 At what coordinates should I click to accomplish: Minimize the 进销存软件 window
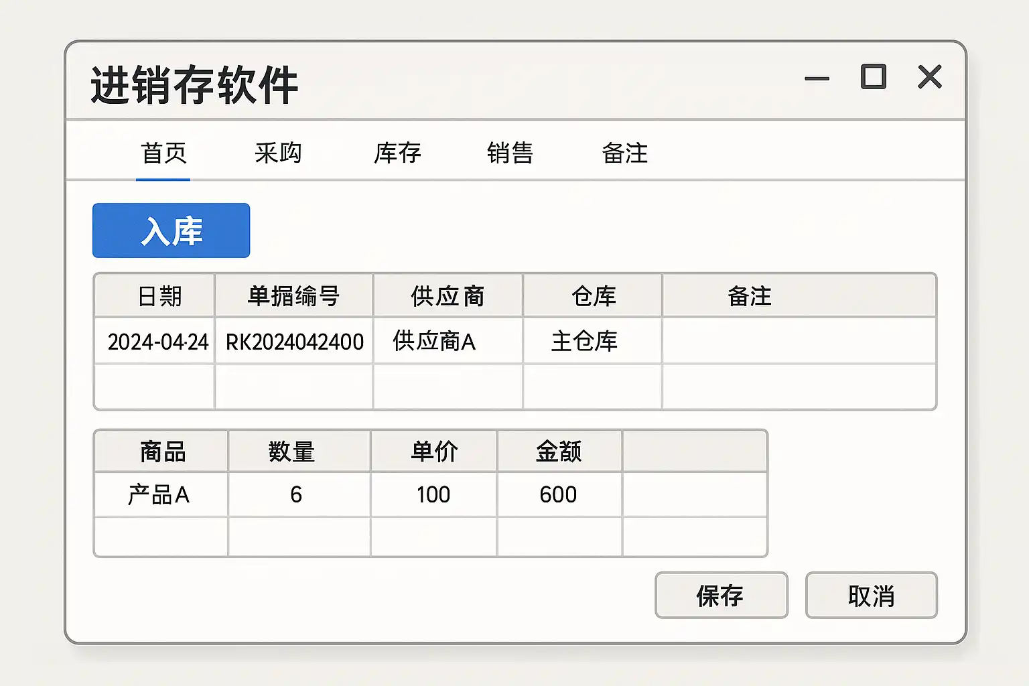click(x=817, y=78)
